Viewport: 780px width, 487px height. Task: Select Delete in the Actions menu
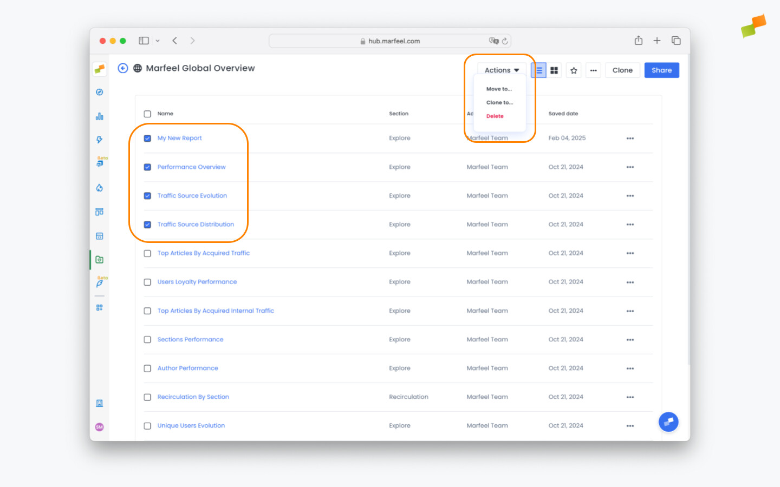pos(495,116)
